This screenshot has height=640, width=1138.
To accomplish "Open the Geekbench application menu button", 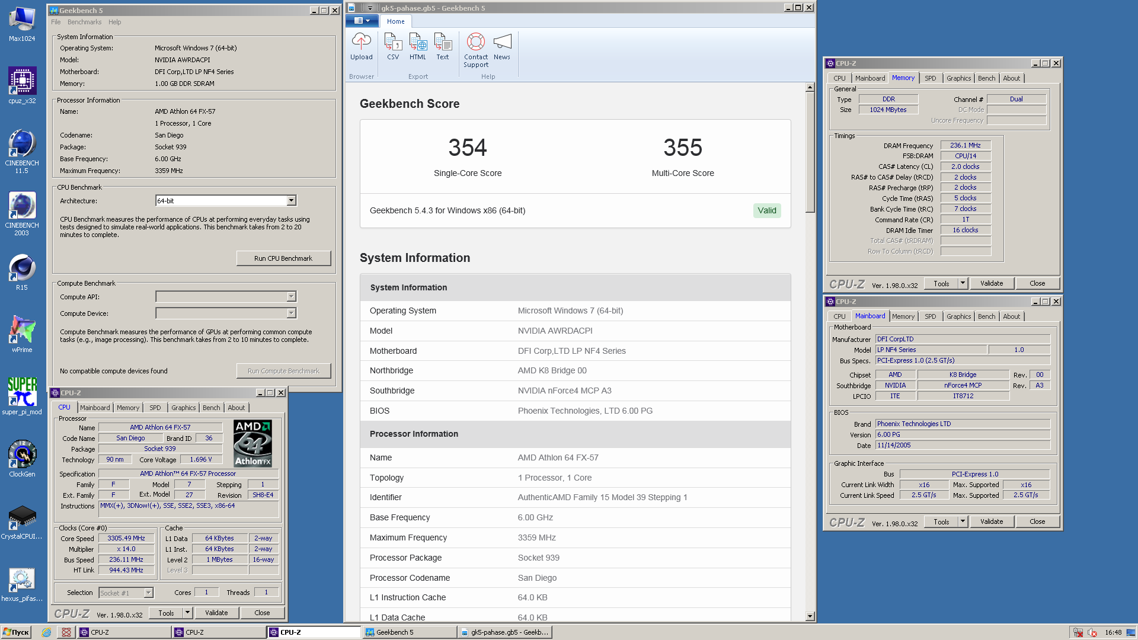I will click(362, 21).
